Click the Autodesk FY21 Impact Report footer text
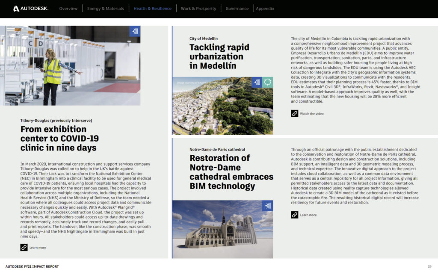The width and height of the screenshot is (438, 272). point(32,266)
